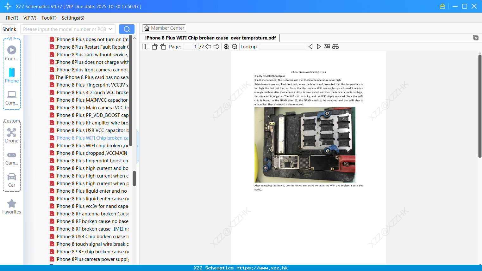Open 'iPhone 8 Plus dropped ,VCCMAIN' file
The height and width of the screenshot is (271, 482).
click(89, 153)
